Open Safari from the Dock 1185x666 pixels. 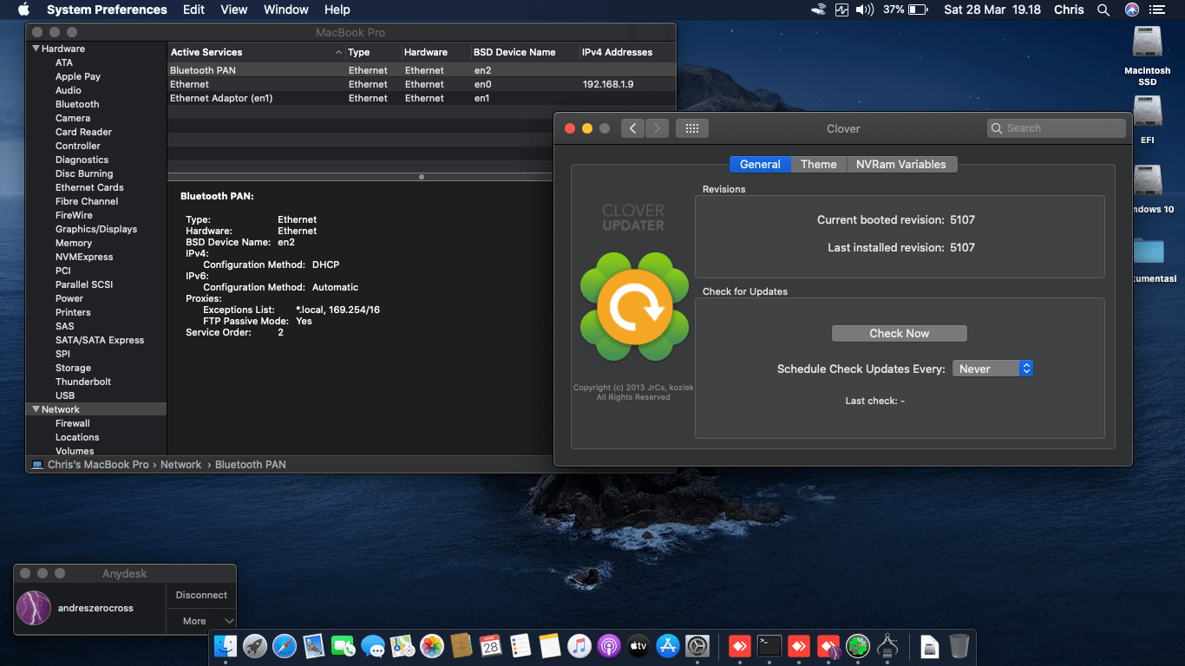pyautogui.click(x=285, y=646)
